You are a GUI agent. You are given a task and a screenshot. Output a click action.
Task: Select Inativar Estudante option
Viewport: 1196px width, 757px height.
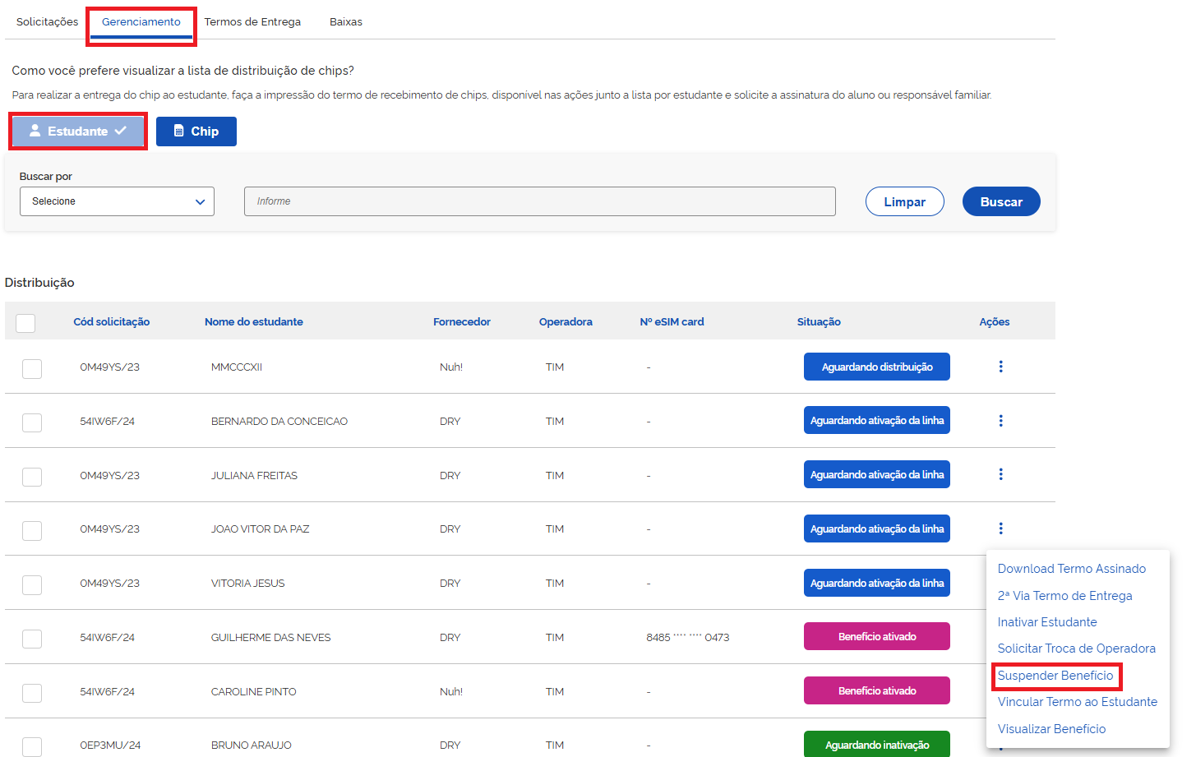tap(1047, 622)
